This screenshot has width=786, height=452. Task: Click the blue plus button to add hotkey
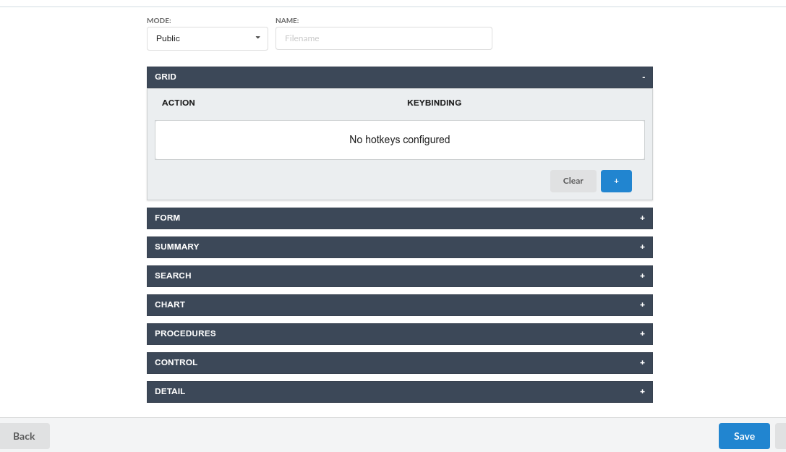click(616, 181)
